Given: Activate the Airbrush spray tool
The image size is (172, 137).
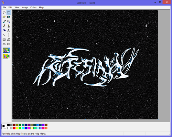Looking at the screenshot, I should [4, 31].
